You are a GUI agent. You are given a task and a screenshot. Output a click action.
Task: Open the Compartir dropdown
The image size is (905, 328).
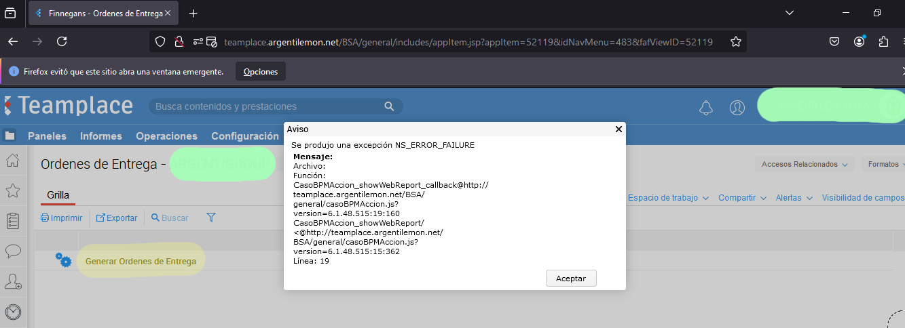[x=742, y=198]
